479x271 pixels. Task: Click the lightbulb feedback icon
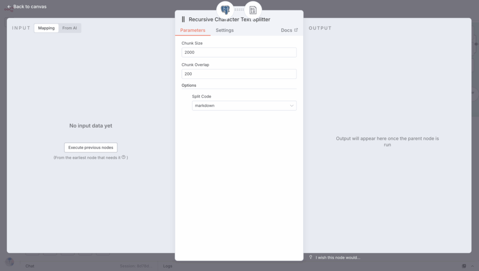tap(311, 257)
